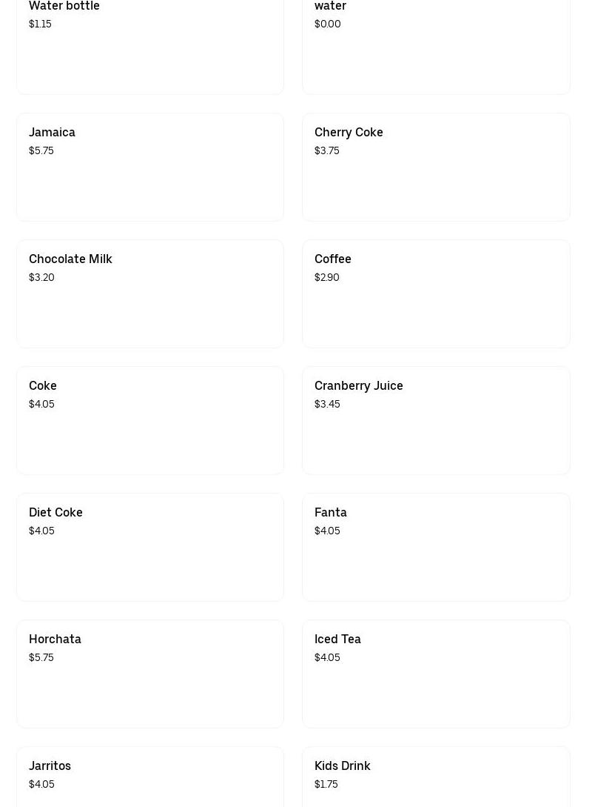Pick the Iced Tea item

(436, 674)
